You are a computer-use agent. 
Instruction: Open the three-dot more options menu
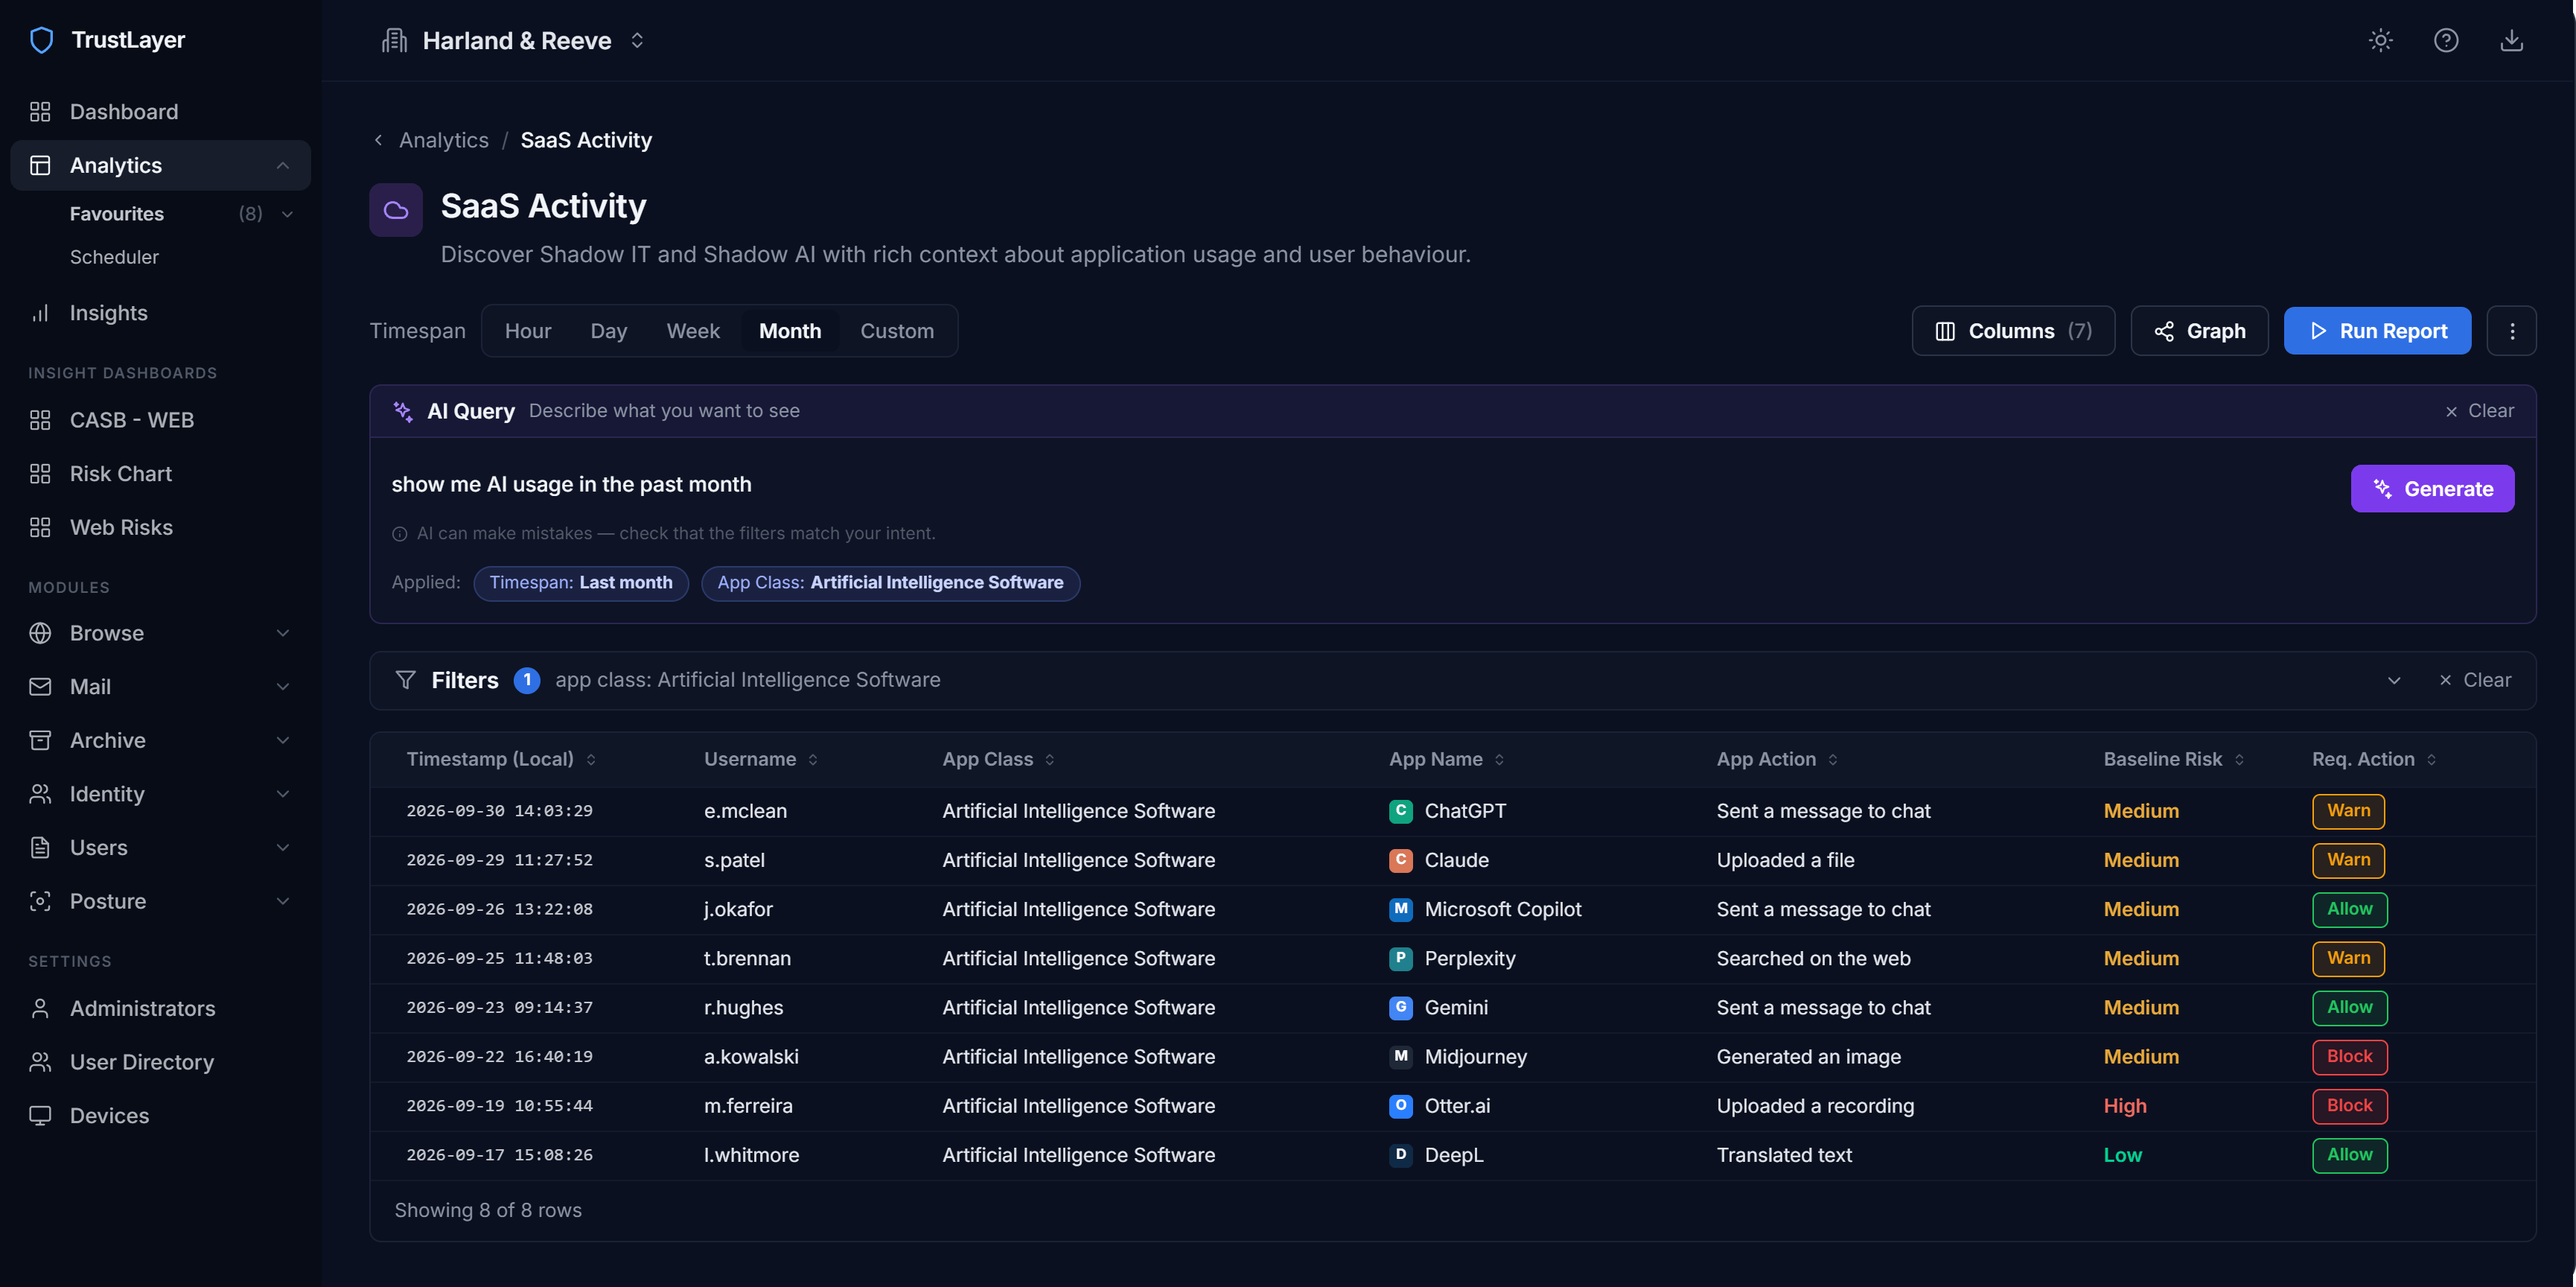pyautogui.click(x=2511, y=331)
